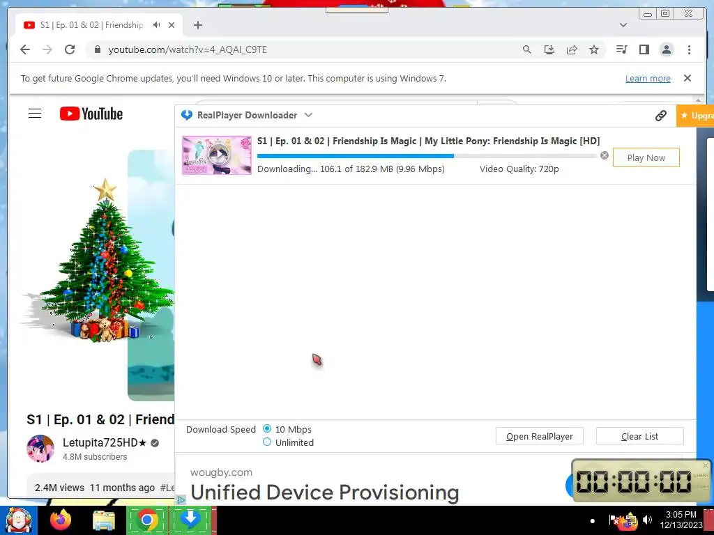Dismiss the Chrome update notification bar
The height and width of the screenshot is (535, 714).
687,78
